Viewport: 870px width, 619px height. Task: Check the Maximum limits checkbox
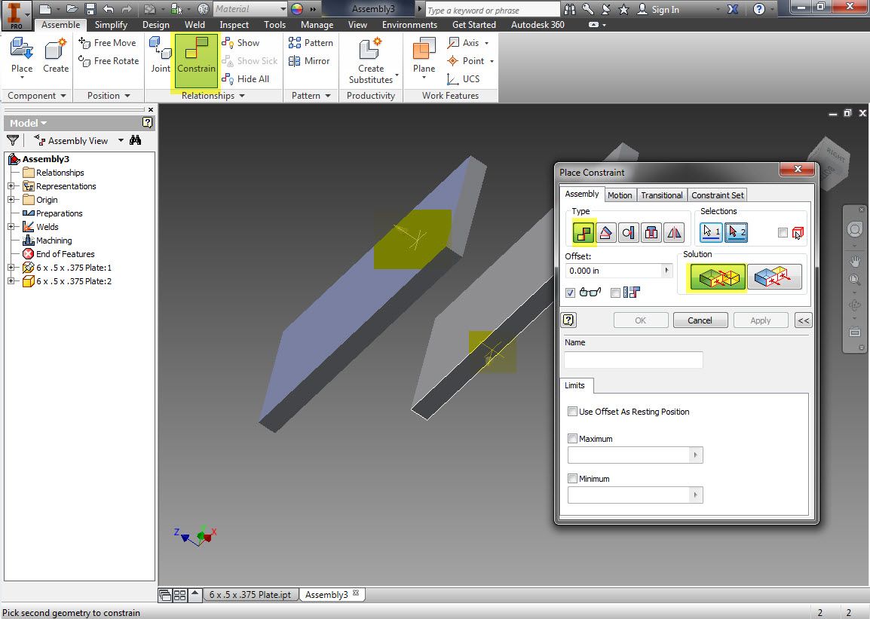[x=572, y=438]
